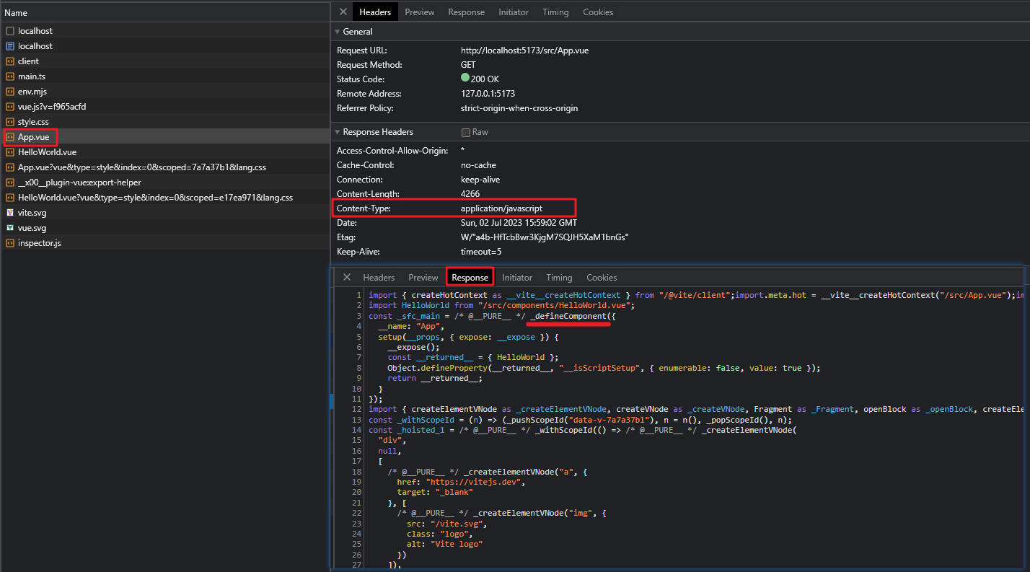Click the env.mjs script icon
Screen dimensions: 1030x572
(x=10, y=92)
